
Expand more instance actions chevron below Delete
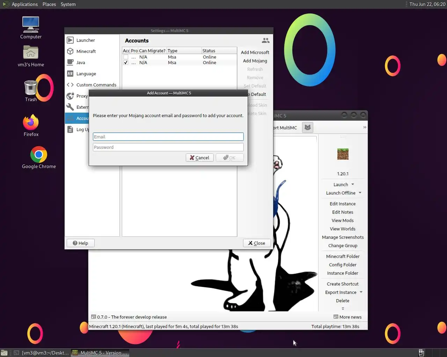[343, 308]
